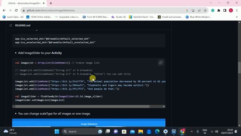Click page scrollbar up arrow
This screenshot has width=241, height=136.
point(239,22)
